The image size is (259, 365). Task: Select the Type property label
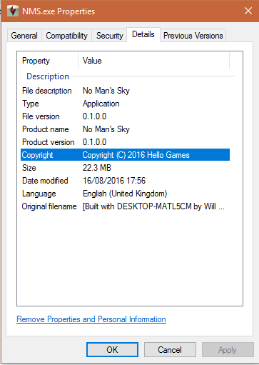(x=31, y=104)
